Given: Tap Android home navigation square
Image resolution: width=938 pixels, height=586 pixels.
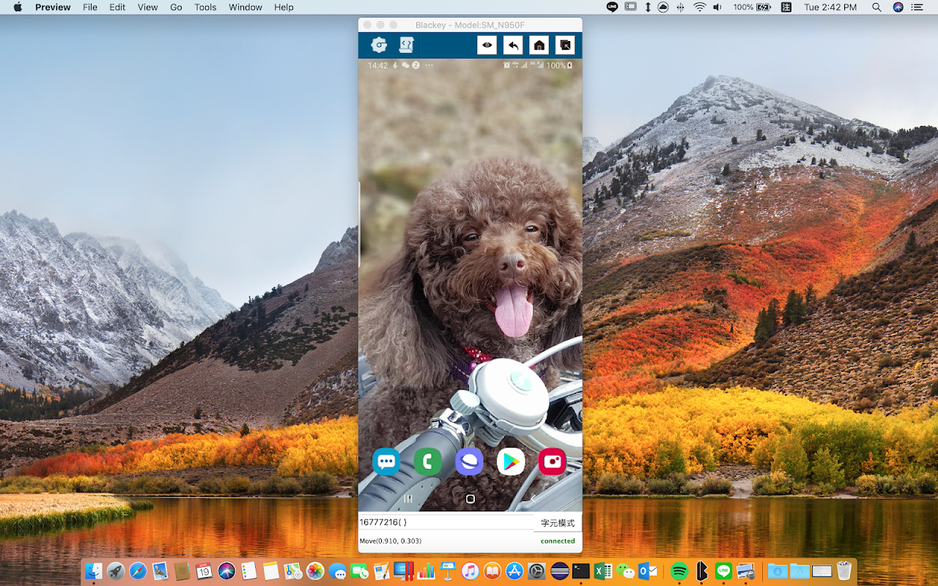Looking at the screenshot, I should pos(470,499).
